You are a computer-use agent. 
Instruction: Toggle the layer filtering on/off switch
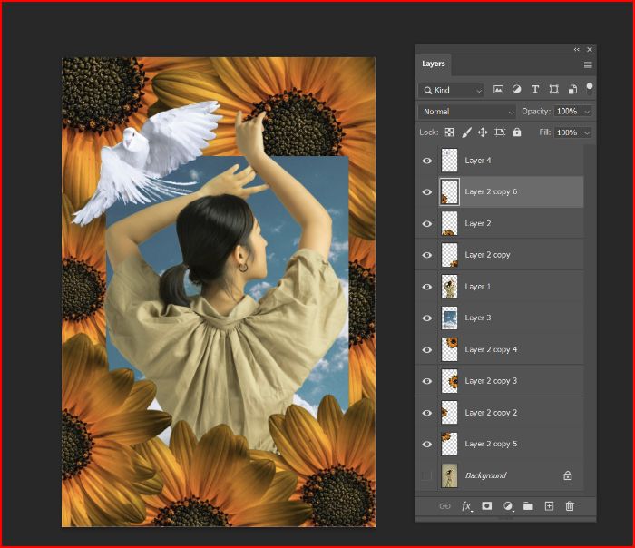590,89
